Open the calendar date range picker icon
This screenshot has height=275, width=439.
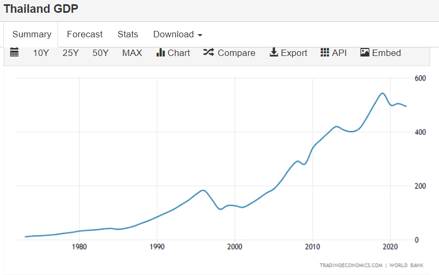pos(14,52)
